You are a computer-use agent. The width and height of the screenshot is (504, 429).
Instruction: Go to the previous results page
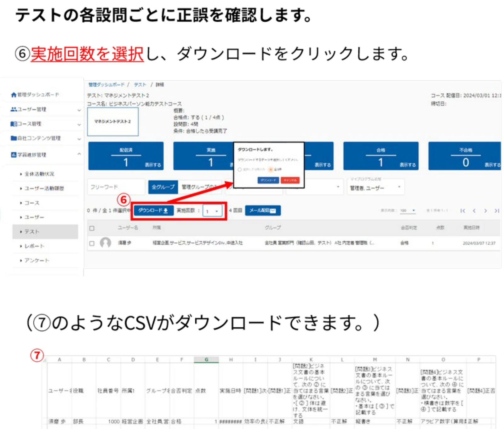(x=474, y=211)
